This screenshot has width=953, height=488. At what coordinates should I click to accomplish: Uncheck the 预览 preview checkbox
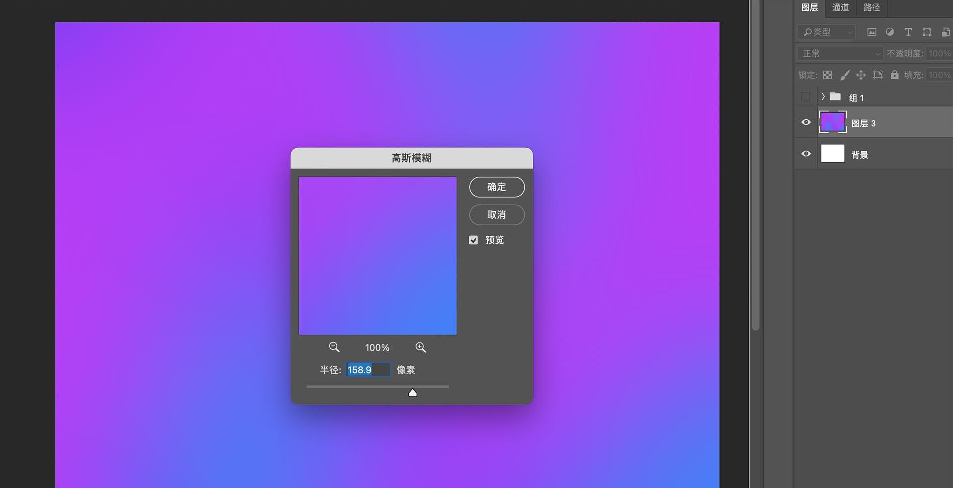473,240
